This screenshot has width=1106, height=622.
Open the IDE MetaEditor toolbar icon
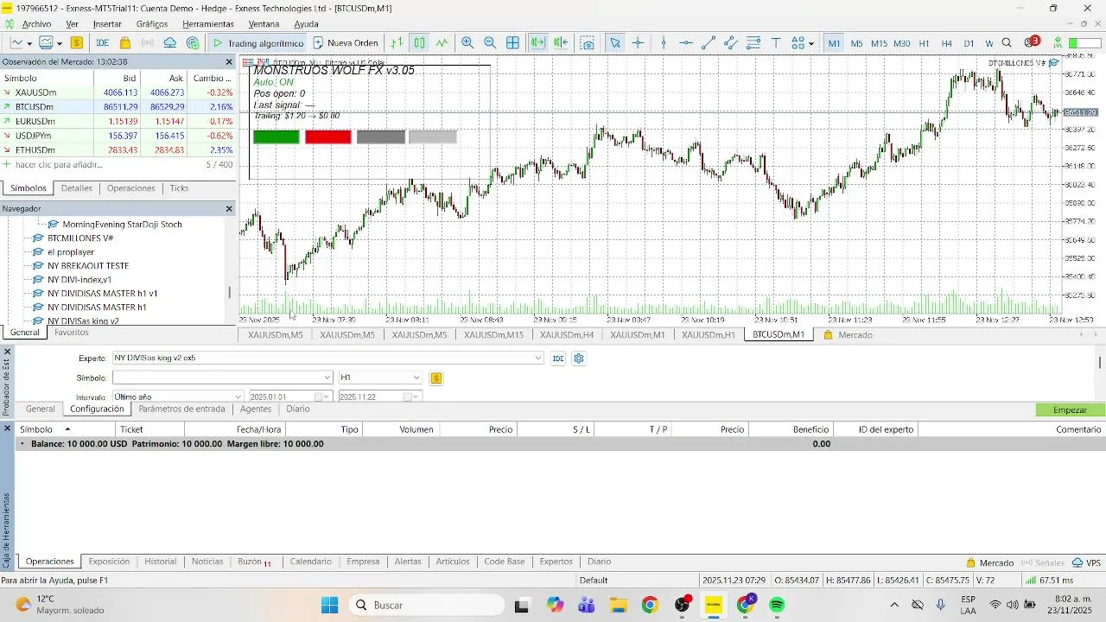(x=102, y=42)
